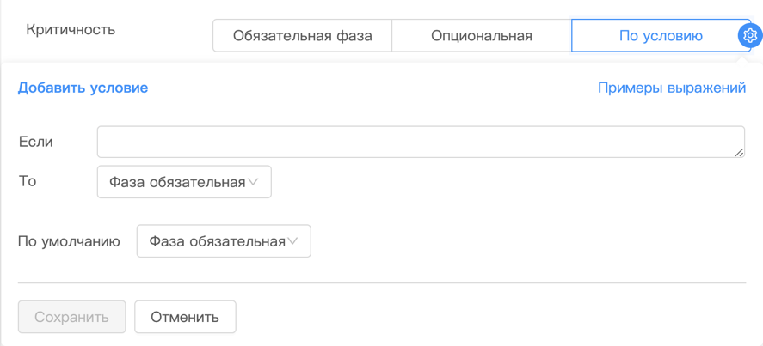The width and height of the screenshot is (763, 346).
Task: Click the horizontal divider above Сохранить
Action: coord(381,282)
